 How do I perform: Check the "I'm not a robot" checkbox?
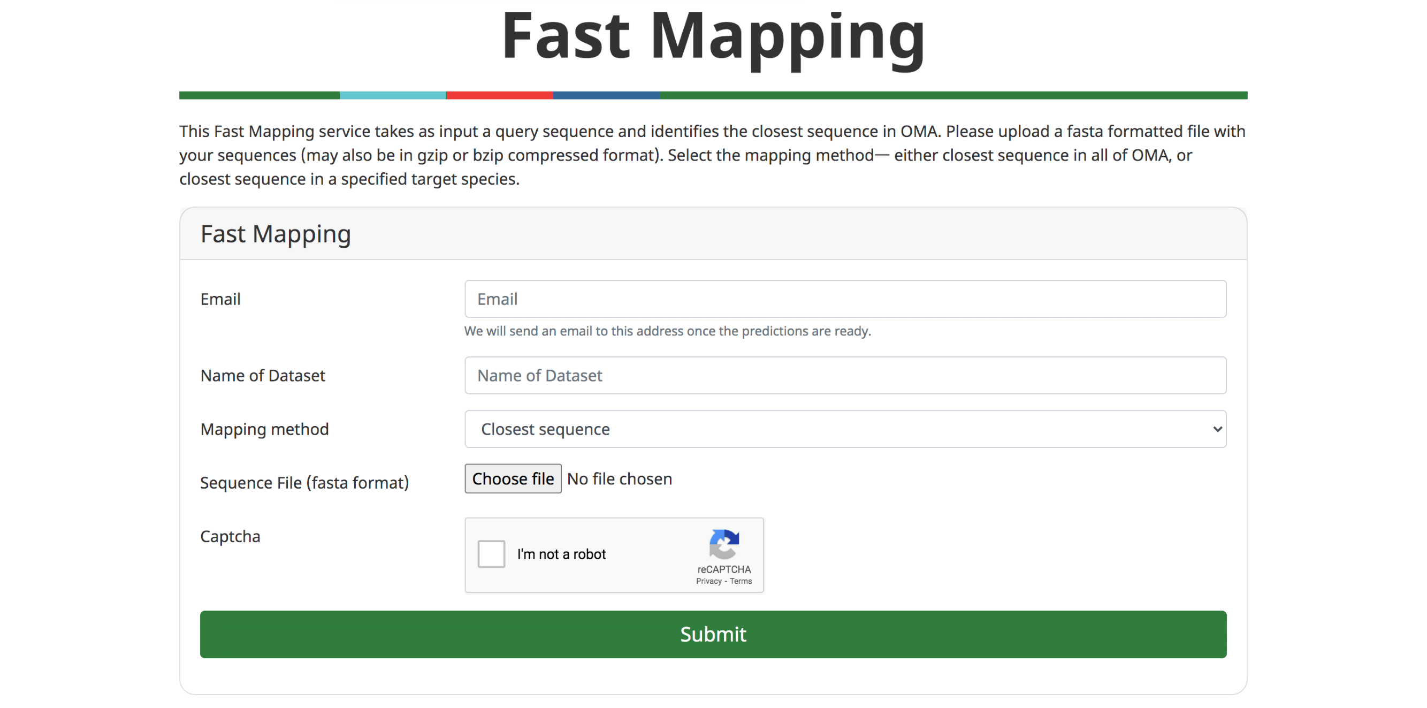(491, 553)
